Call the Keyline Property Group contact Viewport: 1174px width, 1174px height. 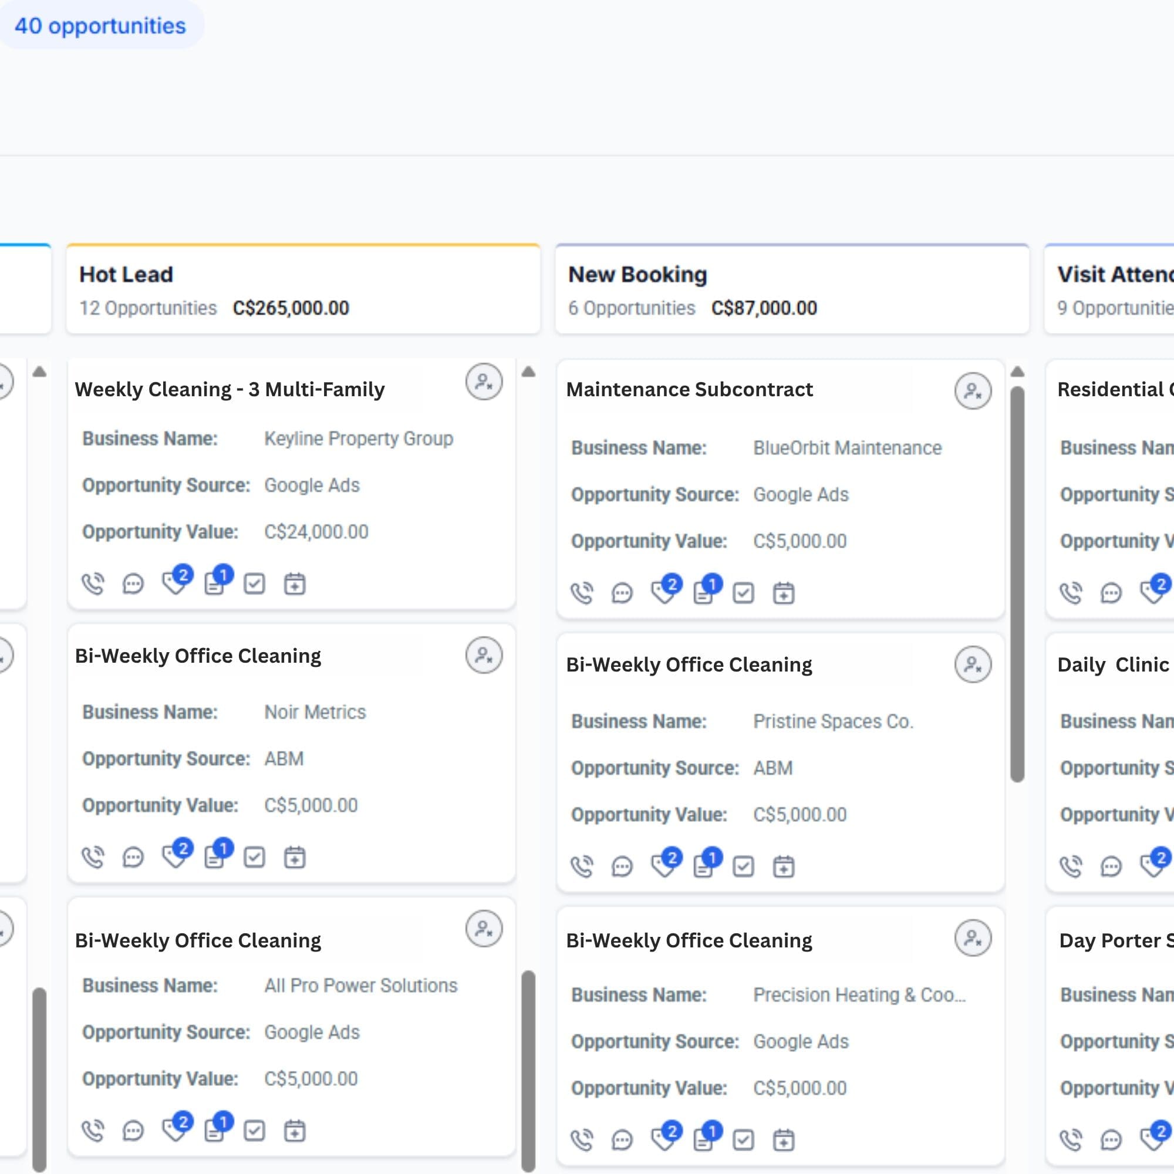[93, 584]
